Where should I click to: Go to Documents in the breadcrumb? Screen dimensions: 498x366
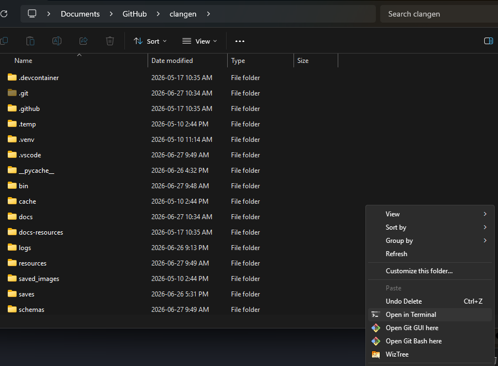click(80, 14)
